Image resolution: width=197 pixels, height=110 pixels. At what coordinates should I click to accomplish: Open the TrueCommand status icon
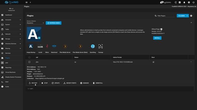click(176, 2)
